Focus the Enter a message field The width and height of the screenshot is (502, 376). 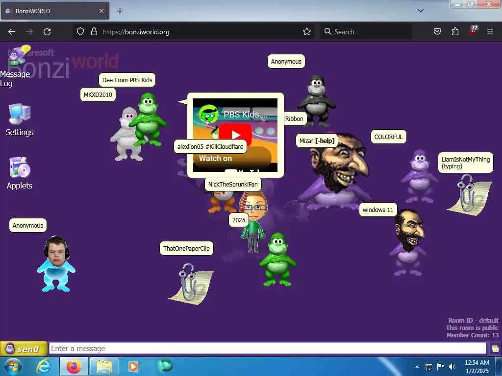267,348
